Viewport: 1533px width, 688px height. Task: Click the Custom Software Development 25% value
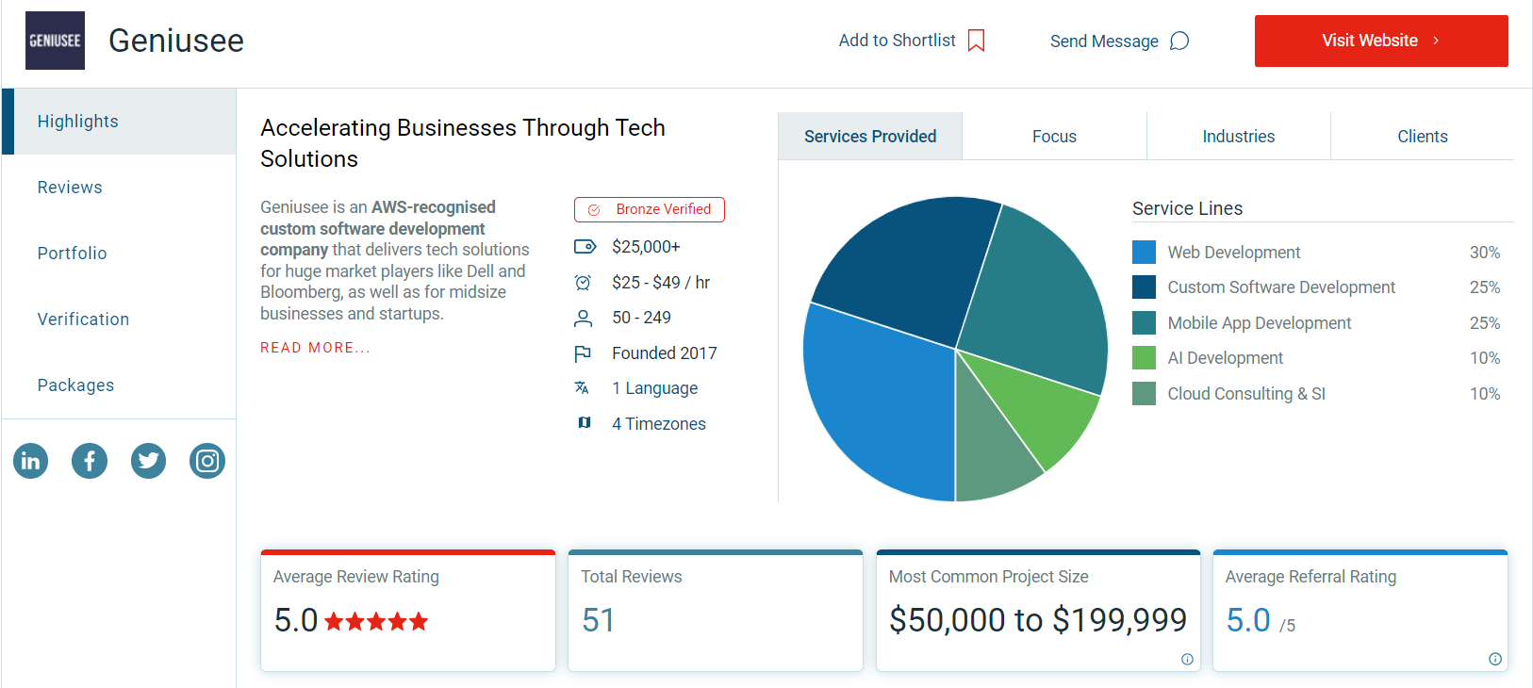tap(1485, 287)
